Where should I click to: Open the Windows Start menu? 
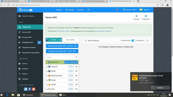2,95
